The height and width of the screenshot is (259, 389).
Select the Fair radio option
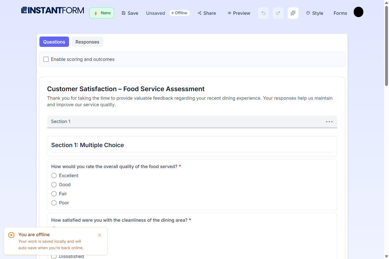(x=54, y=194)
